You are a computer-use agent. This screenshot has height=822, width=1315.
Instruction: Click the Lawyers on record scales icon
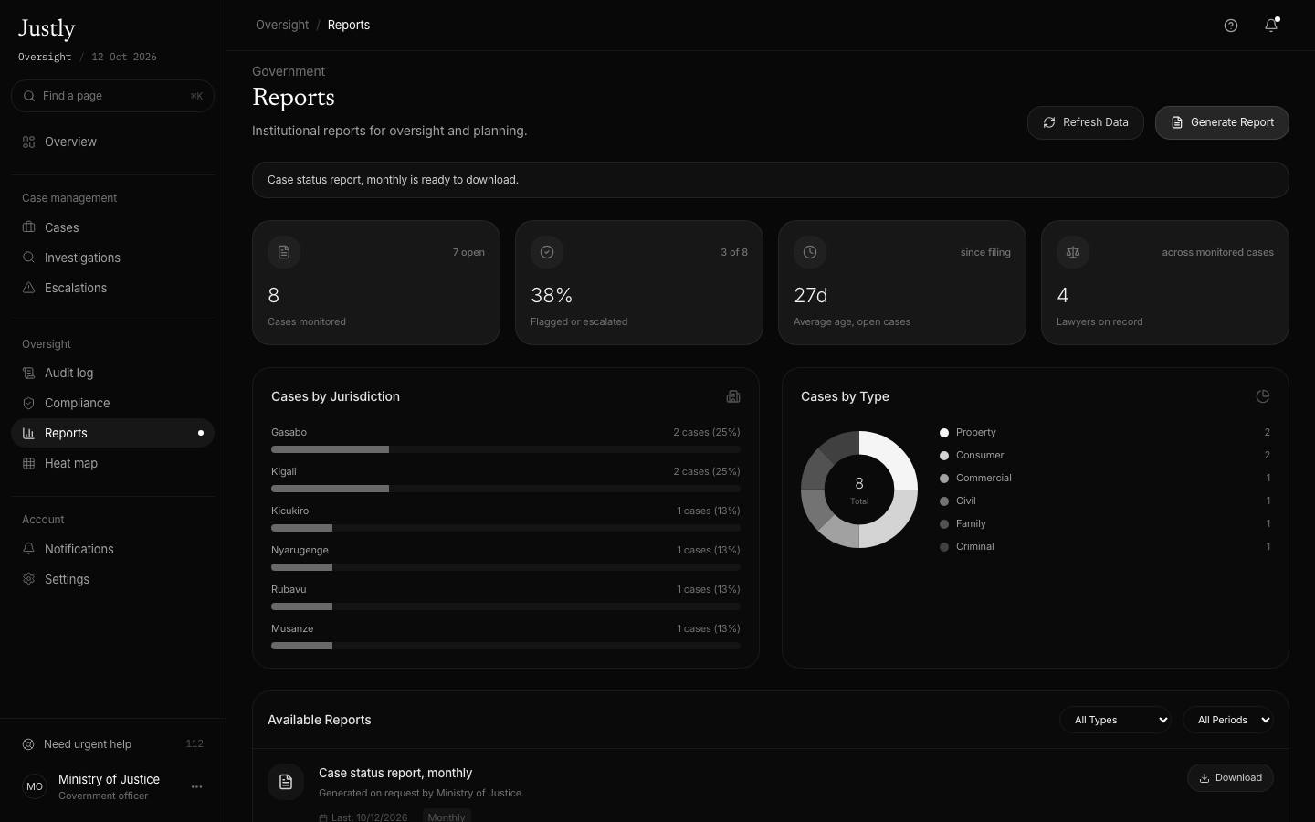pyautogui.click(x=1073, y=252)
